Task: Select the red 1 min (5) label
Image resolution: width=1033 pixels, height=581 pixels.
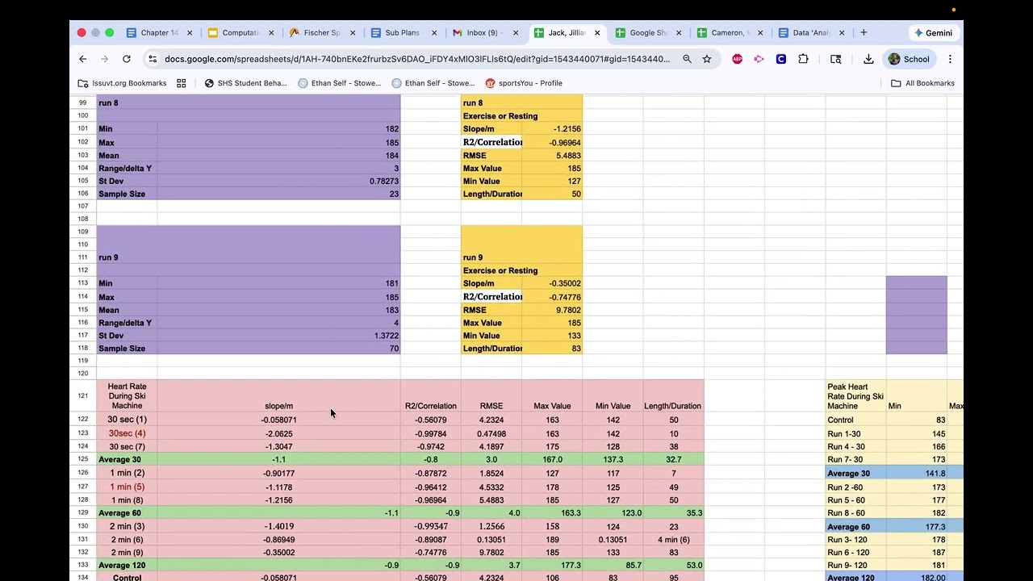Action: (127, 487)
